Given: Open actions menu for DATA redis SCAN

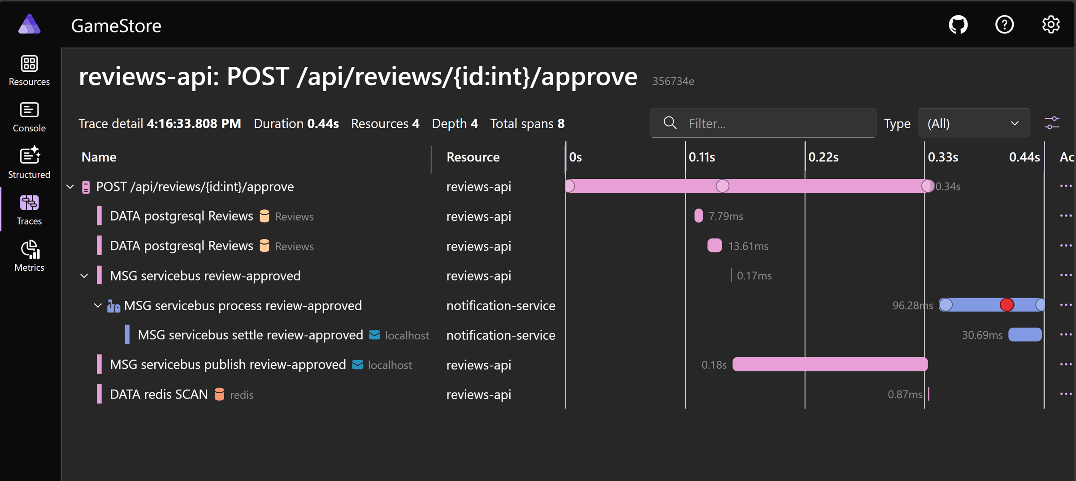Looking at the screenshot, I should pyautogui.click(x=1065, y=394).
